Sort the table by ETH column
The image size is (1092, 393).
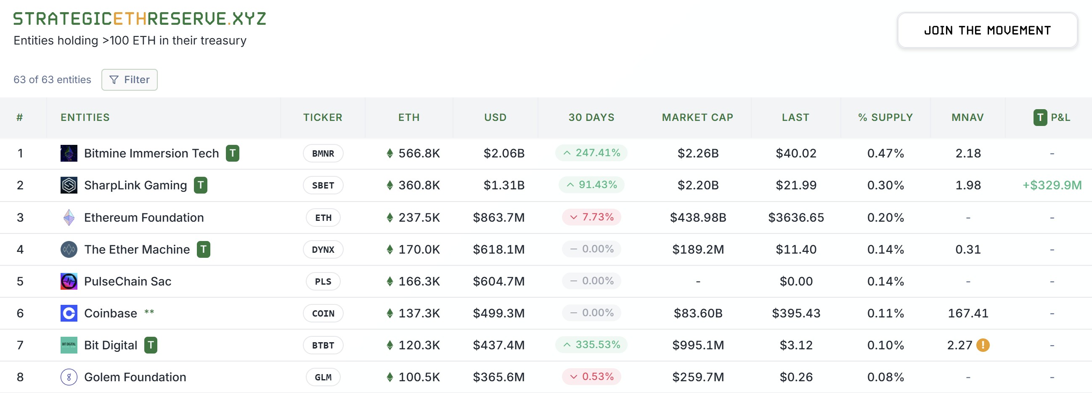tap(408, 117)
